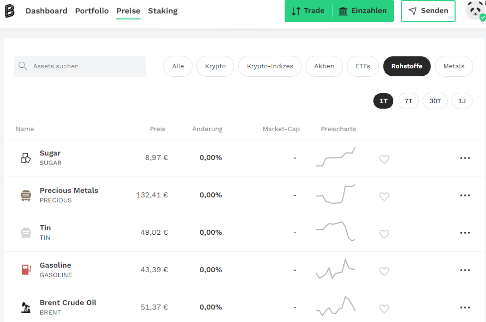The height and width of the screenshot is (322, 486).
Task: Click the Assets suchen search field
Action: [80, 66]
